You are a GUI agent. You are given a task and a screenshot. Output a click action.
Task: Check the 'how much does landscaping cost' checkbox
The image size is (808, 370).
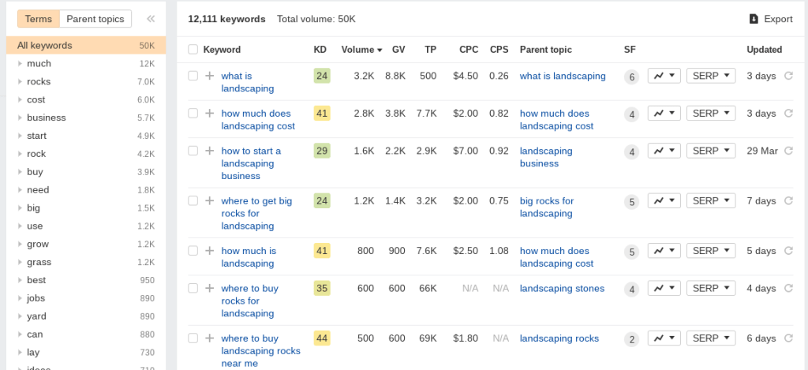pos(193,114)
